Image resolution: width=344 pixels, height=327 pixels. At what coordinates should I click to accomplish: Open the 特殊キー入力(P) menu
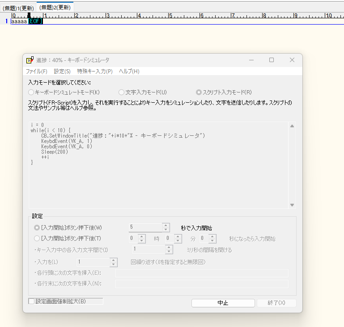[x=94, y=71]
